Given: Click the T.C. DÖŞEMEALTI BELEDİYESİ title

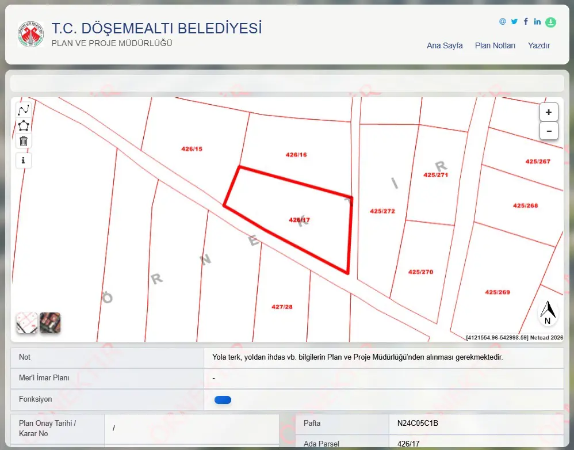Looking at the screenshot, I should tap(156, 28).
